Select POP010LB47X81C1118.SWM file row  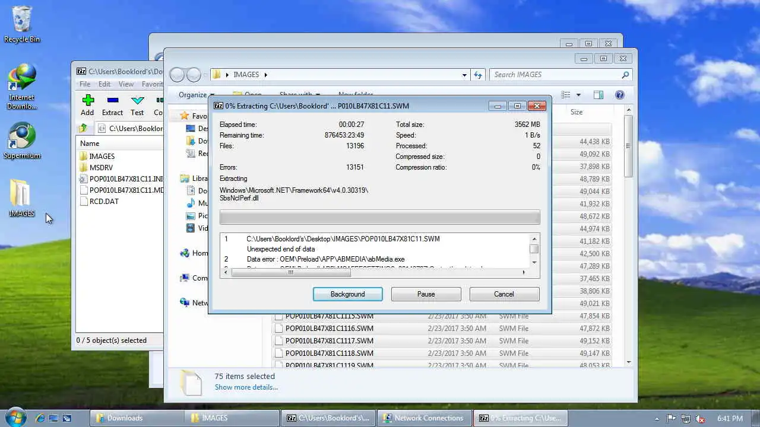tap(442, 353)
